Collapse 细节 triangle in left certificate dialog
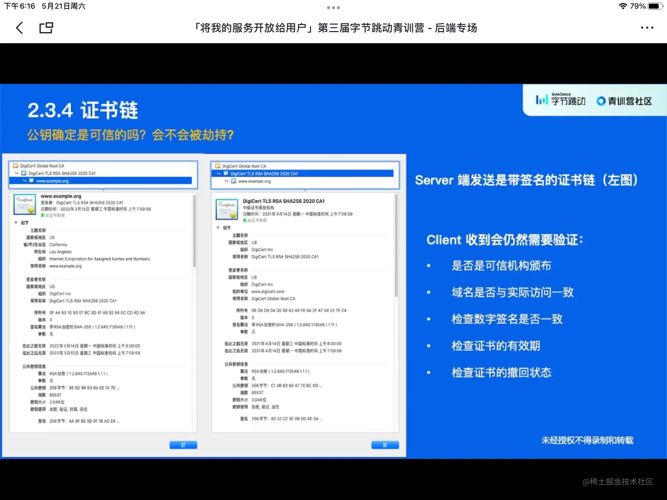 coord(16,223)
